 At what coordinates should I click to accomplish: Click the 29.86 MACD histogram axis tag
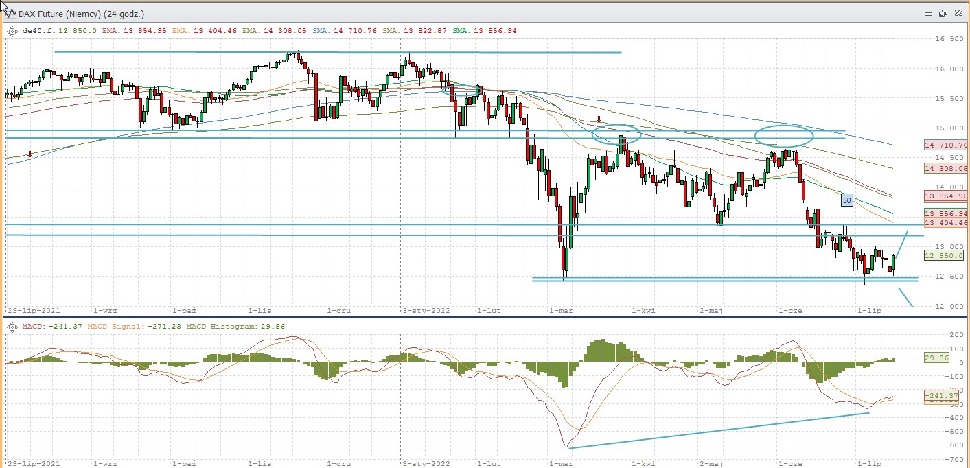coord(938,358)
